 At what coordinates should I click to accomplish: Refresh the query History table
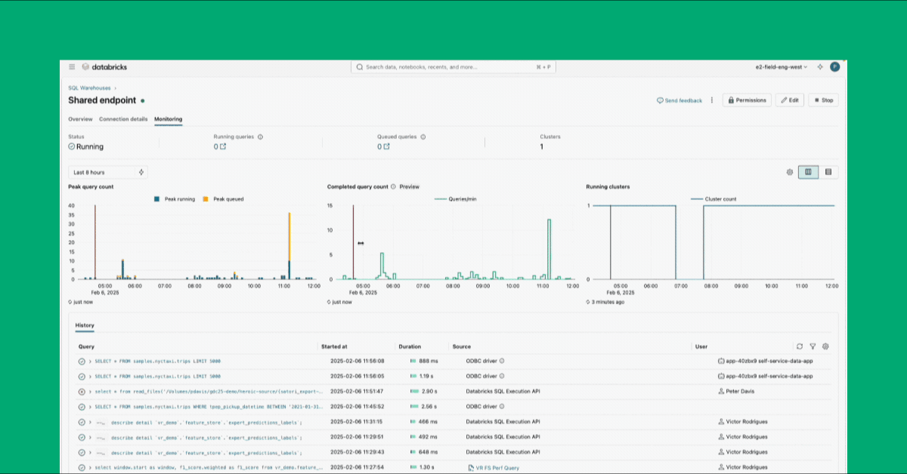click(800, 346)
